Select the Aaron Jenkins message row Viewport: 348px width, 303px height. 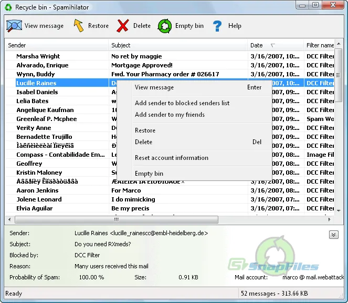170,190
